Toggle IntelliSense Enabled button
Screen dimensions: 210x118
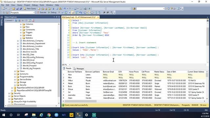[x=73, y=12]
